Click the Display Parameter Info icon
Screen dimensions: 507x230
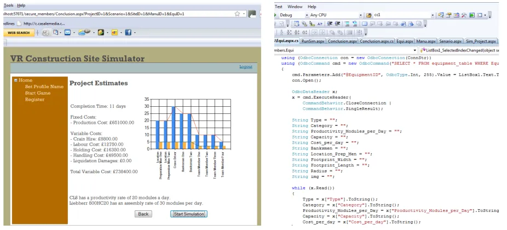(x=304, y=24)
